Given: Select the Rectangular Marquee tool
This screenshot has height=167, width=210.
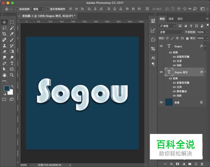Looking at the screenshot, I should pyautogui.click(x=12, y=22).
